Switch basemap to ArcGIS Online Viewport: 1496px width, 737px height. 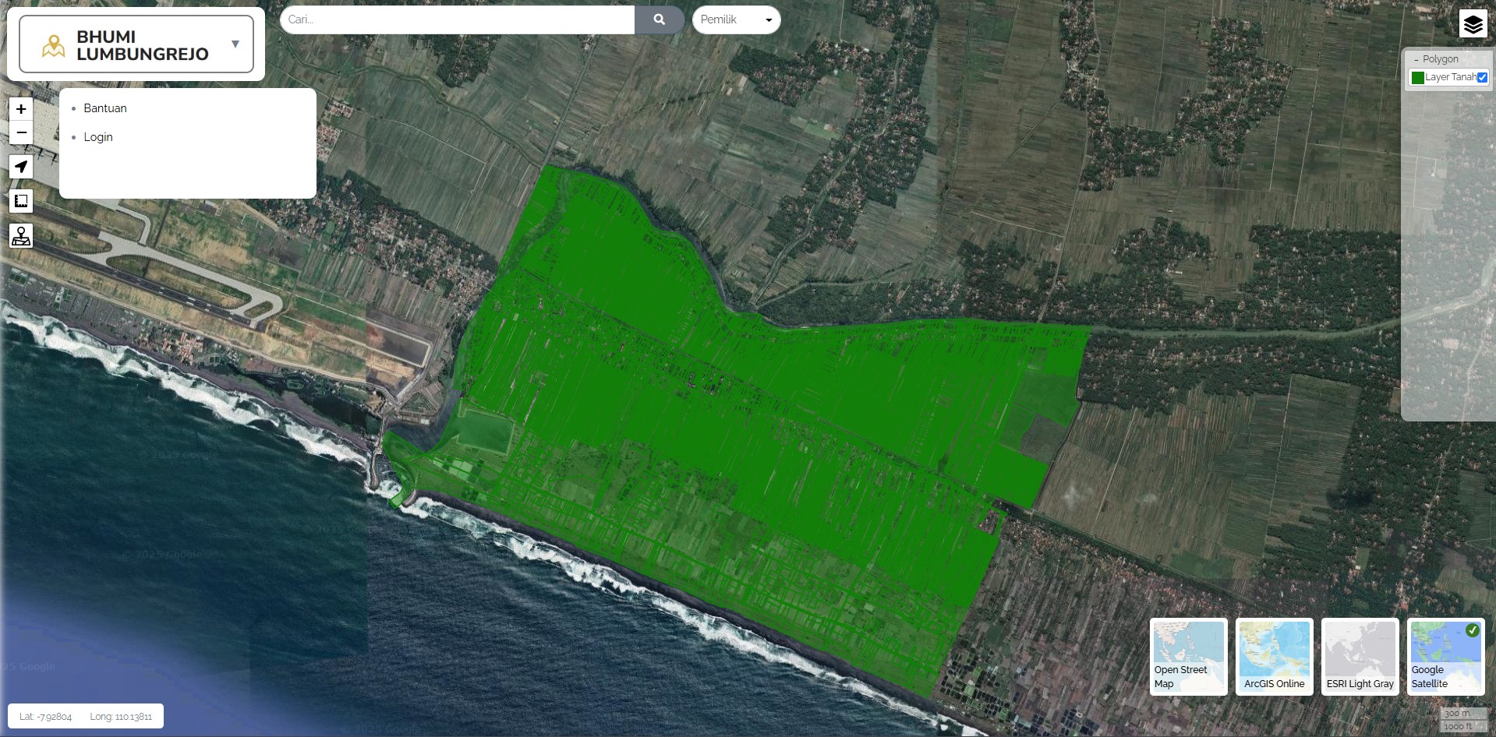[x=1274, y=656]
